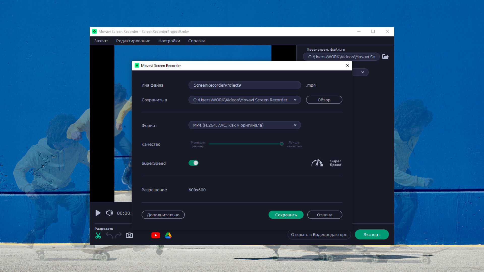Mute audio using speaker icon
This screenshot has width=484, height=272.
point(109,213)
